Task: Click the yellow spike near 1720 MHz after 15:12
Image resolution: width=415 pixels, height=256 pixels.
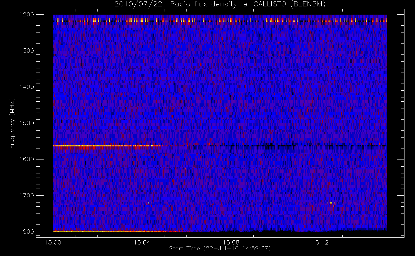Action: click(x=331, y=203)
